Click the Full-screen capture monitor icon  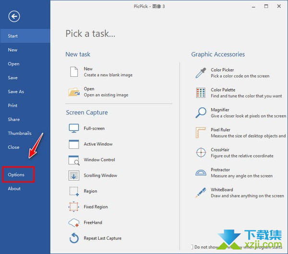[x=74, y=128]
